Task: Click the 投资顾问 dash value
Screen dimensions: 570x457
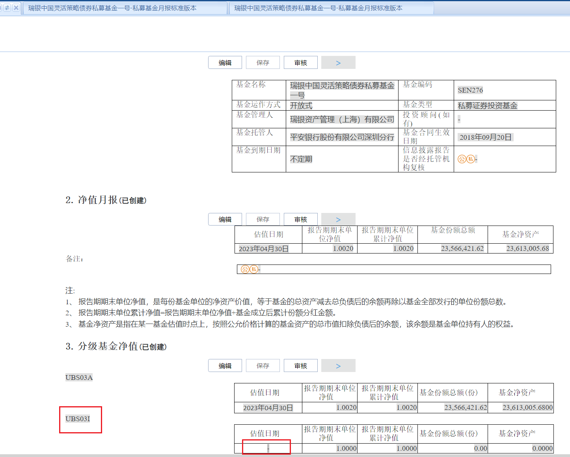Action: tap(459, 119)
